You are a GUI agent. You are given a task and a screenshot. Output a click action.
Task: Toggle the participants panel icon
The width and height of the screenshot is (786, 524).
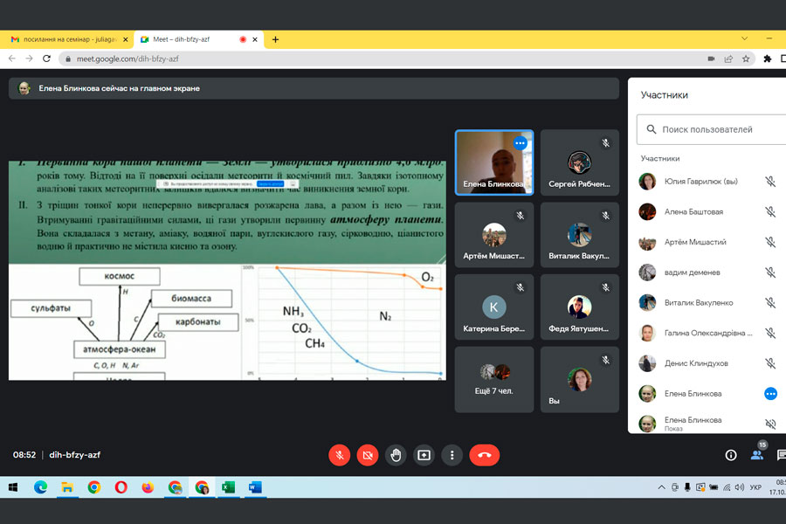[x=757, y=455]
